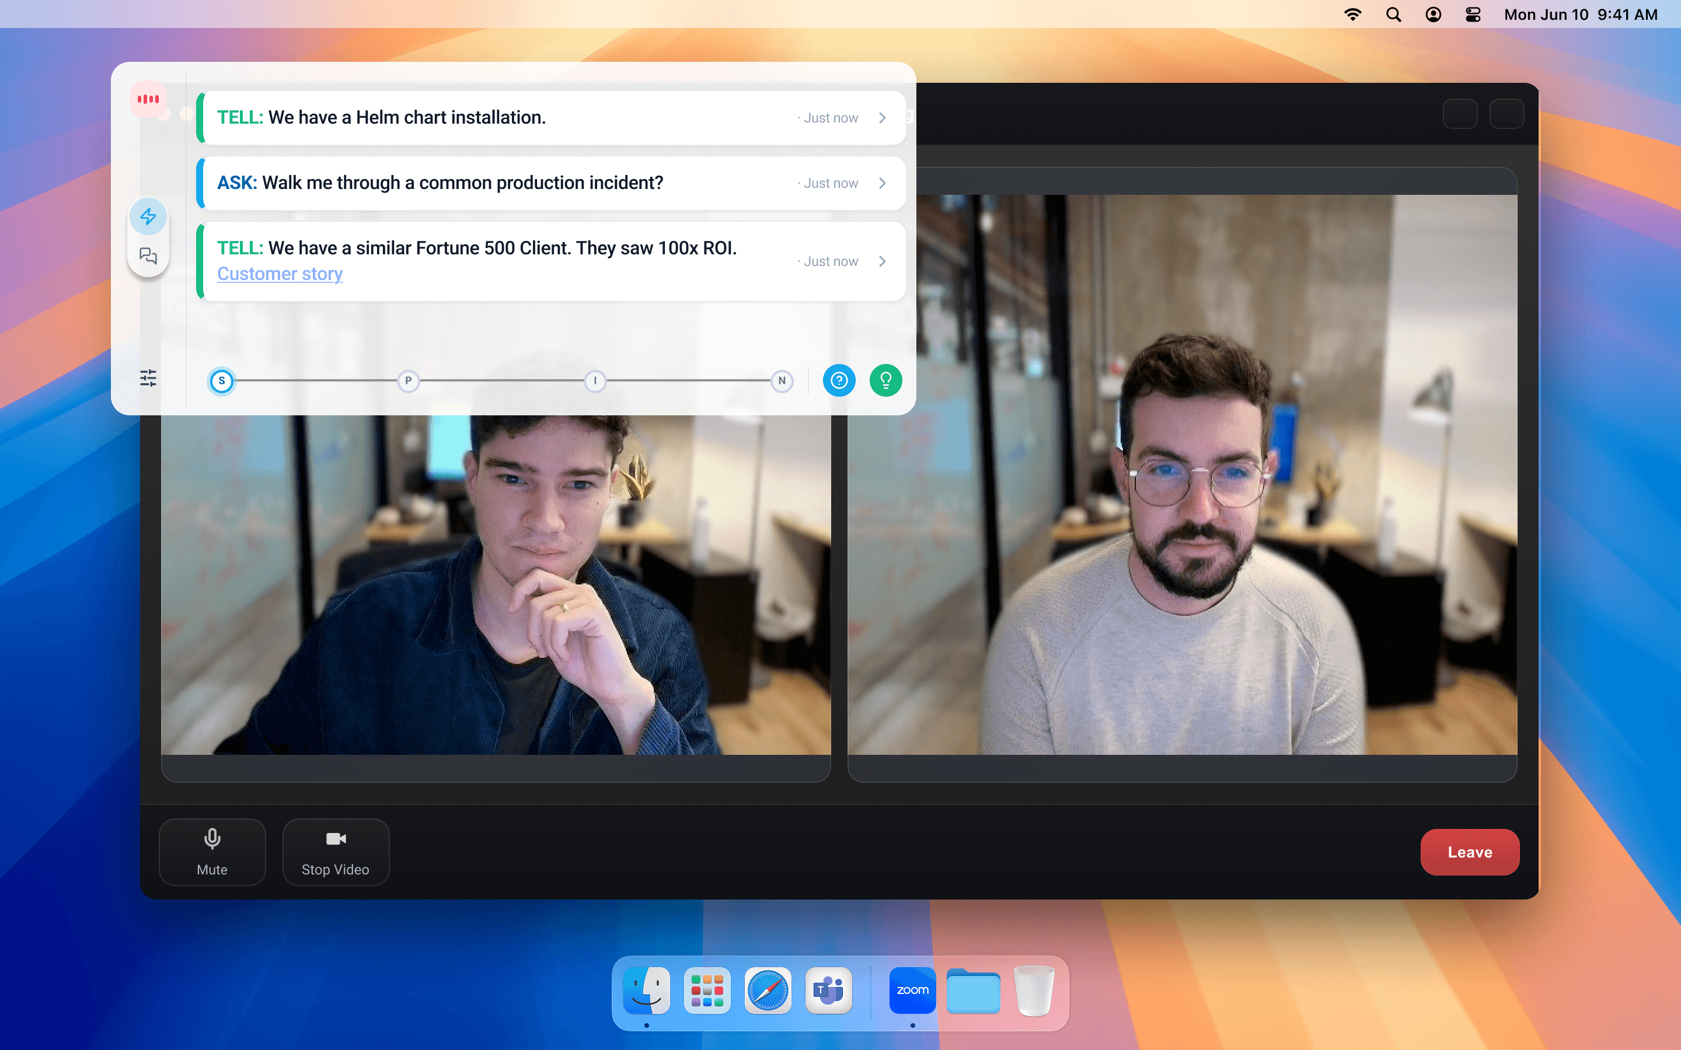The width and height of the screenshot is (1681, 1050).
Task: Open the chat bubbles transcript icon
Action: (x=148, y=256)
